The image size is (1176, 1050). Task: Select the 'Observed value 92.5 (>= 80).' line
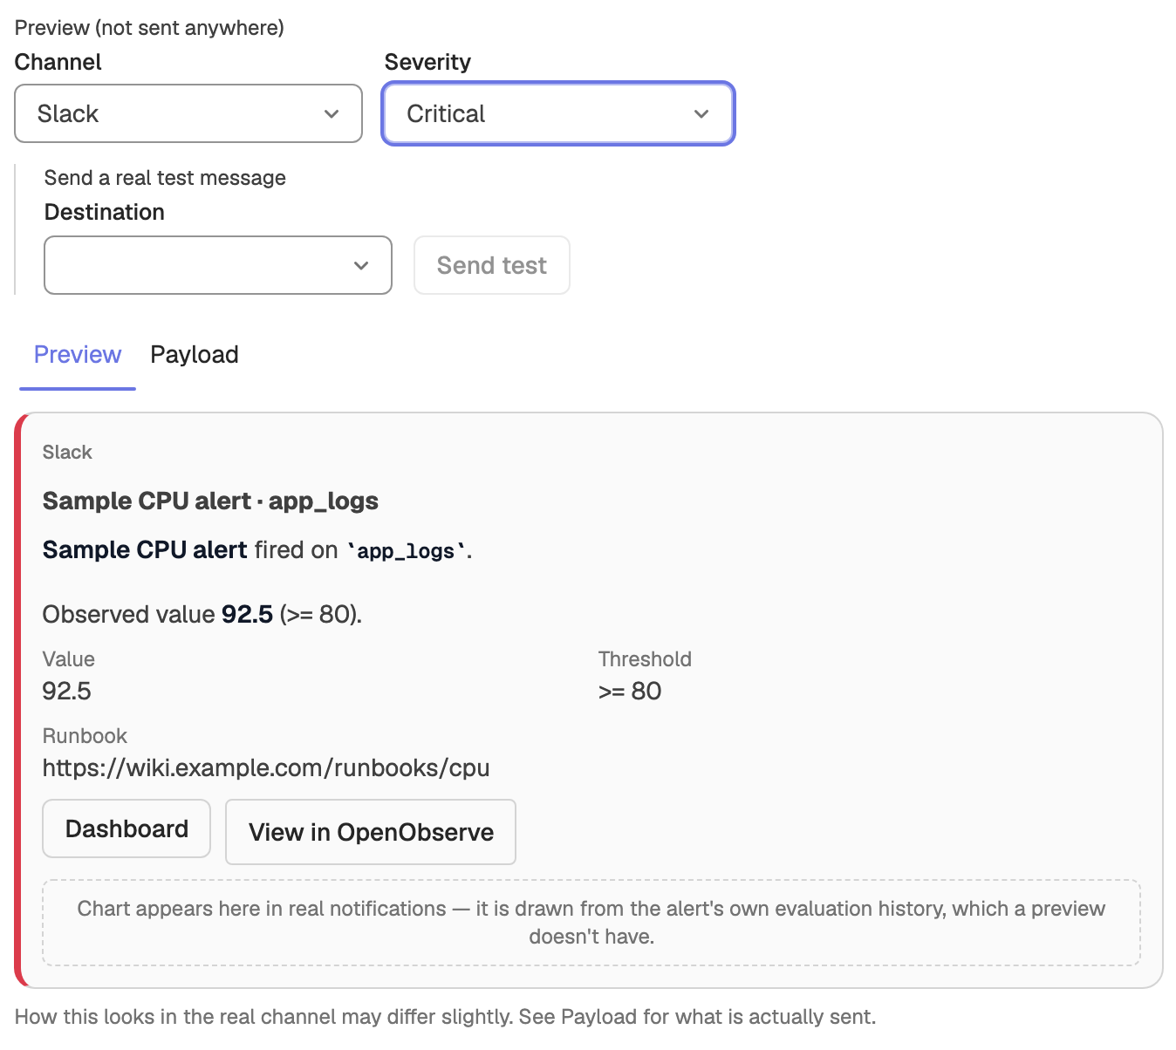pyautogui.click(x=202, y=614)
